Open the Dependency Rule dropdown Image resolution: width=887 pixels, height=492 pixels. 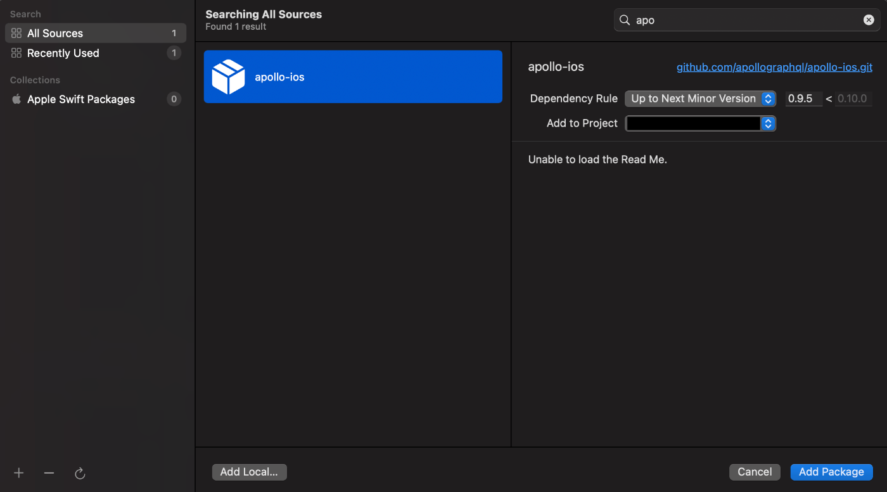700,99
